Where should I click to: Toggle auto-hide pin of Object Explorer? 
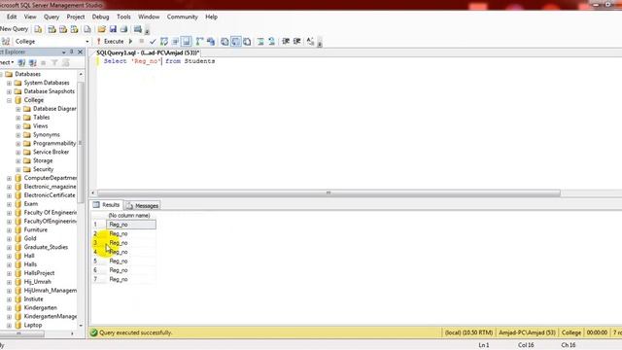(72, 52)
